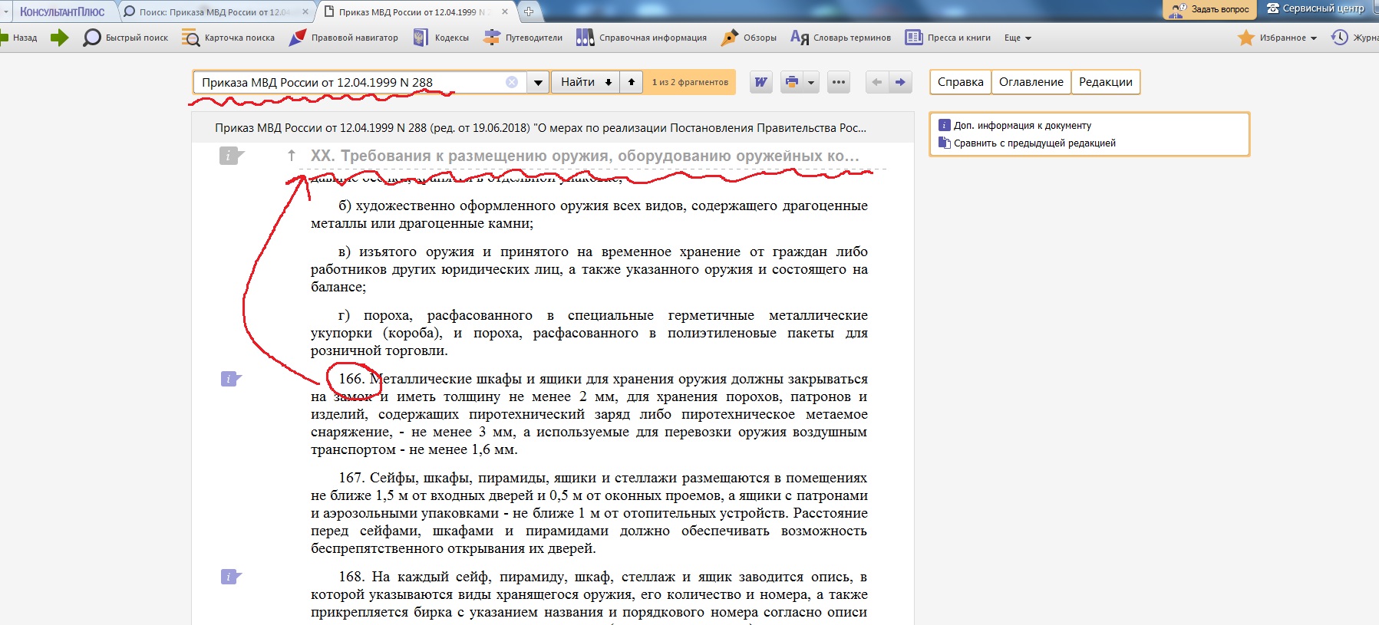Screen dimensions: 1379x625
Task: Clear the document search field
Action: (512, 82)
